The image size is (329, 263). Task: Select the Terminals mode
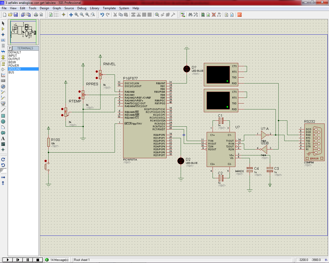click(x=3, y=64)
